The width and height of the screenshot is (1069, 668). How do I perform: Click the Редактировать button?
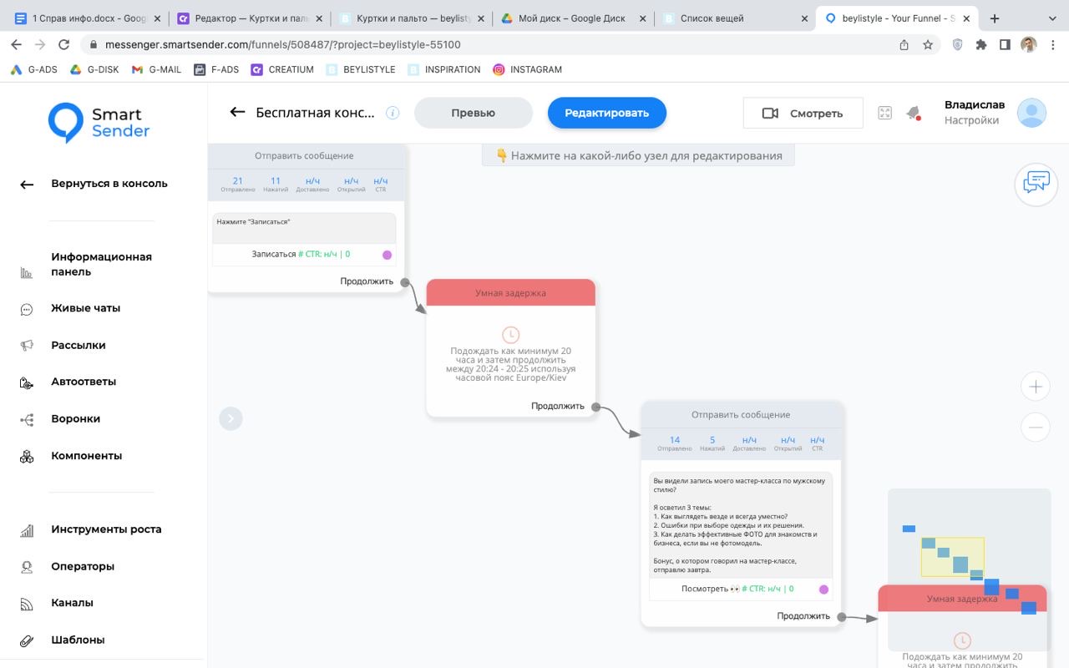[607, 113]
